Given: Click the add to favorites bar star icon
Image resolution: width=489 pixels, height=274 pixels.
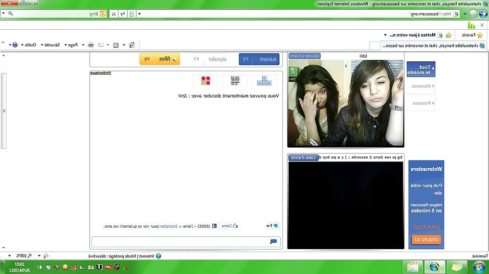Looking at the screenshot, I should click(x=448, y=35).
